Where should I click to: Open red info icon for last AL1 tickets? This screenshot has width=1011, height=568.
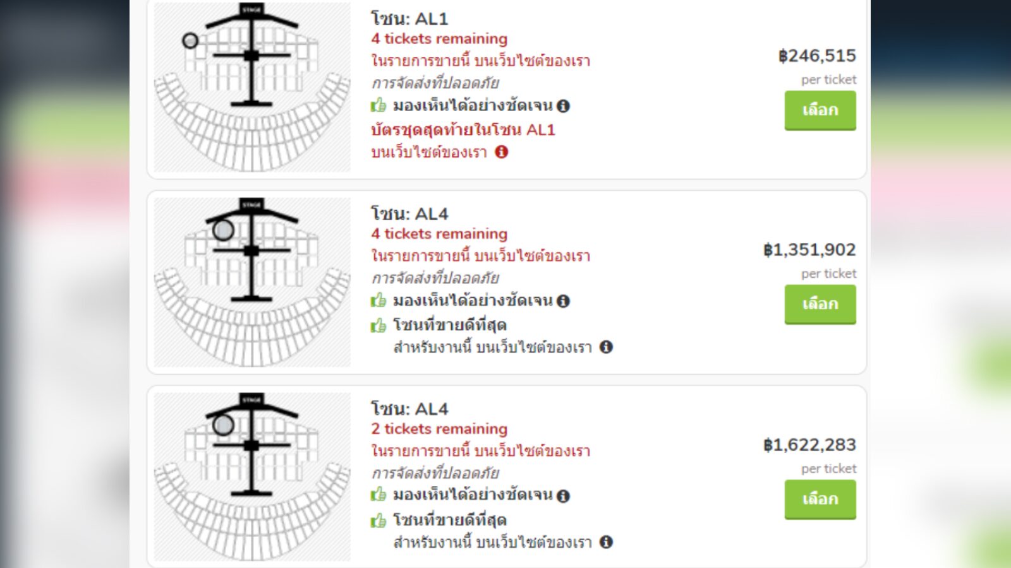[502, 152]
